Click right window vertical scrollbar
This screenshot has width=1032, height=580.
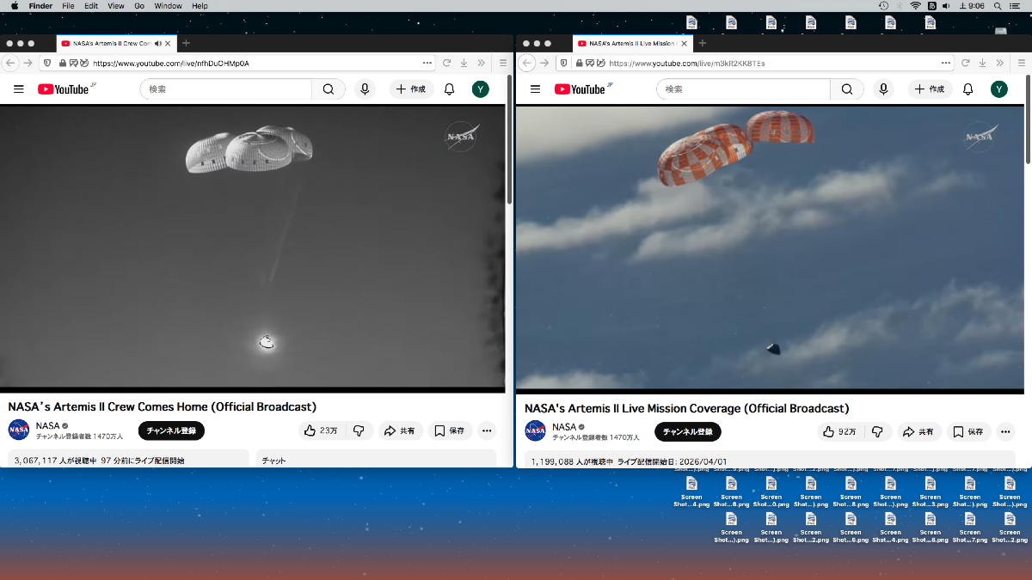pyautogui.click(x=1028, y=120)
